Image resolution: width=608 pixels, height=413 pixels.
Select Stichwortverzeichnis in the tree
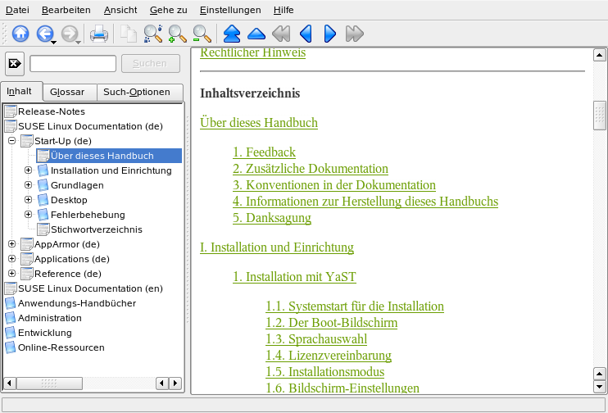(97, 229)
